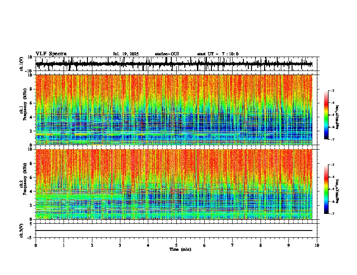Select the ch.1 voltage waveform trace
This screenshot has height=275, width=357.
(174, 64)
